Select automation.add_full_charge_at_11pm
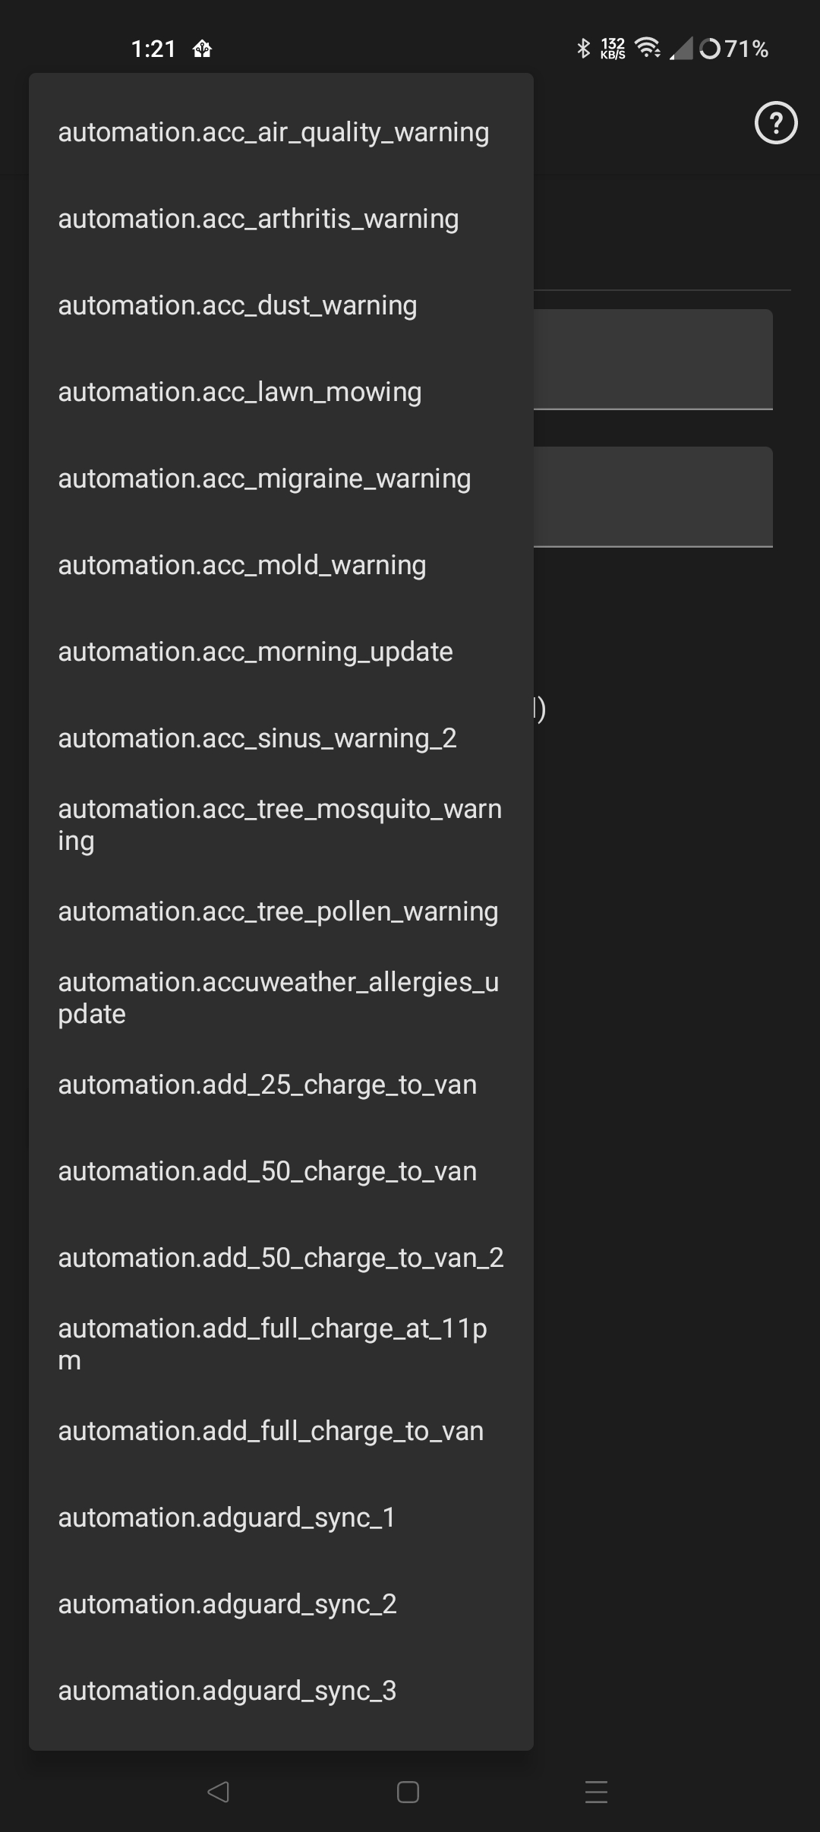Screen dimensions: 820x1832 tap(281, 1344)
